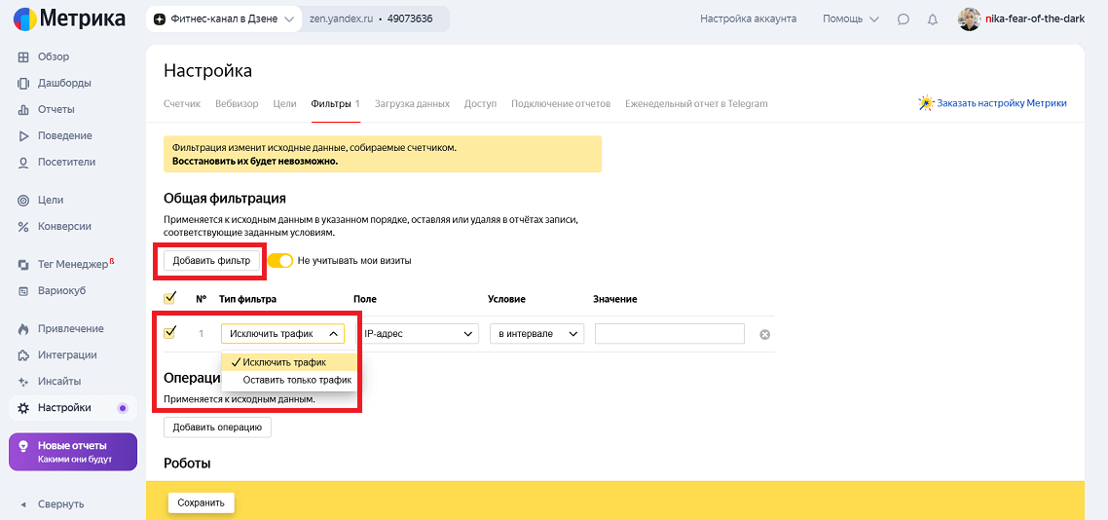Image resolution: width=1108 pixels, height=520 pixels.
Task: Click the user profile avatar
Action: (969, 19)
